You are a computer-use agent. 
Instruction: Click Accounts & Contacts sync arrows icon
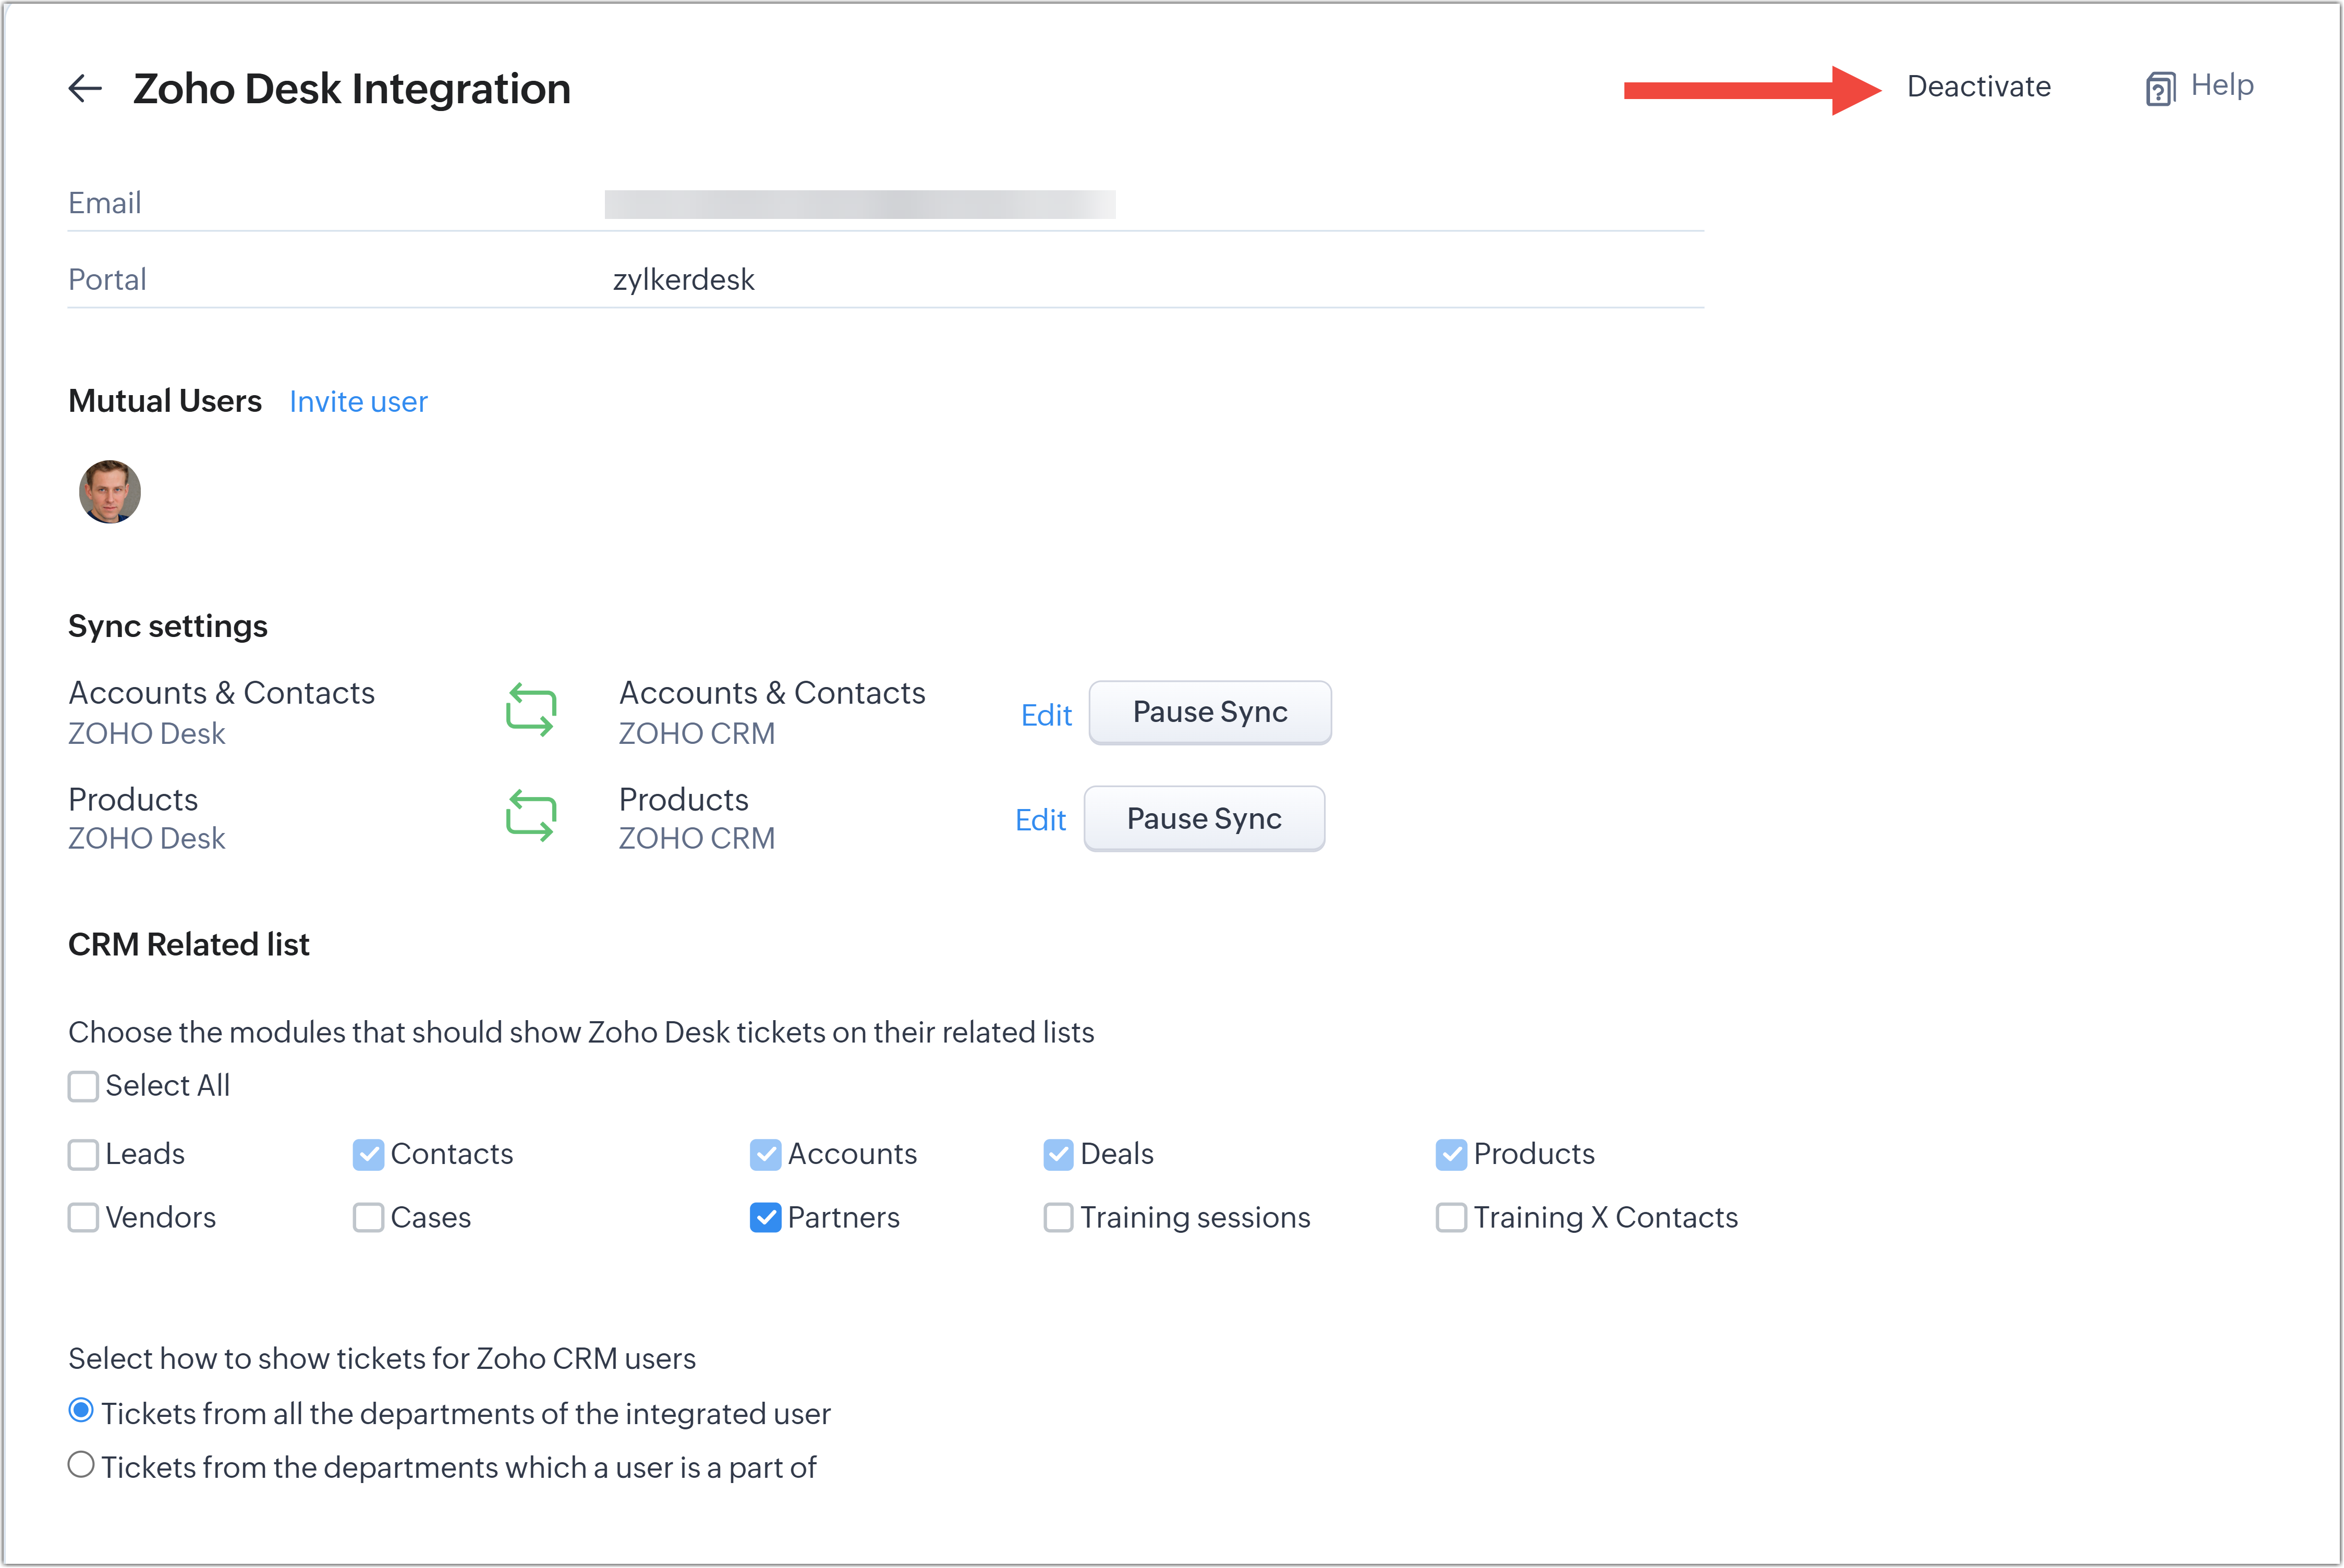pyautogui.click(x=530, y=711)
